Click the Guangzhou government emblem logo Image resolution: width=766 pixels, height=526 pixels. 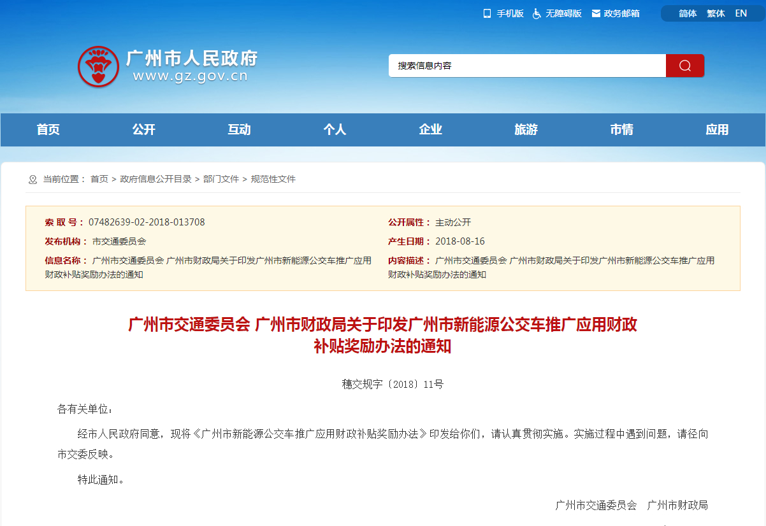click(98, 66)
